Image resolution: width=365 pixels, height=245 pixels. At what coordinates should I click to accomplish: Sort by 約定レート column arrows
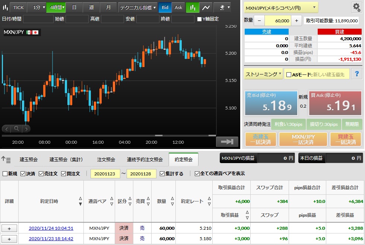[x=209, y=201]
